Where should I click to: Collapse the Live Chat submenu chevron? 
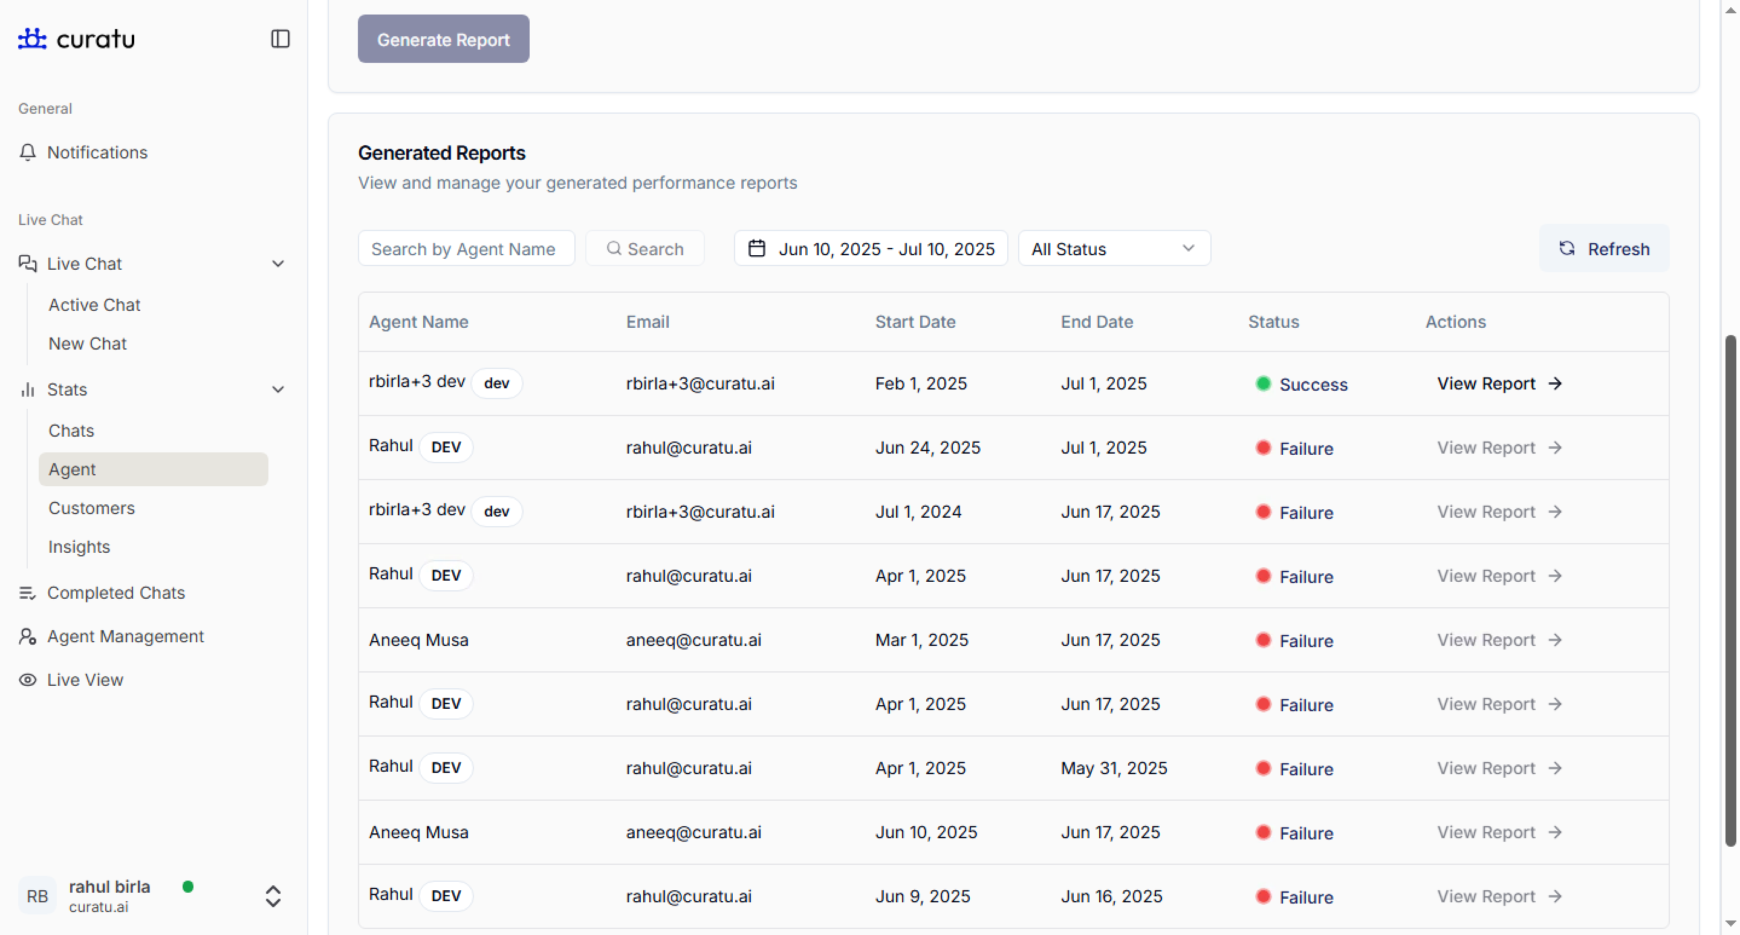click(278, 264)
